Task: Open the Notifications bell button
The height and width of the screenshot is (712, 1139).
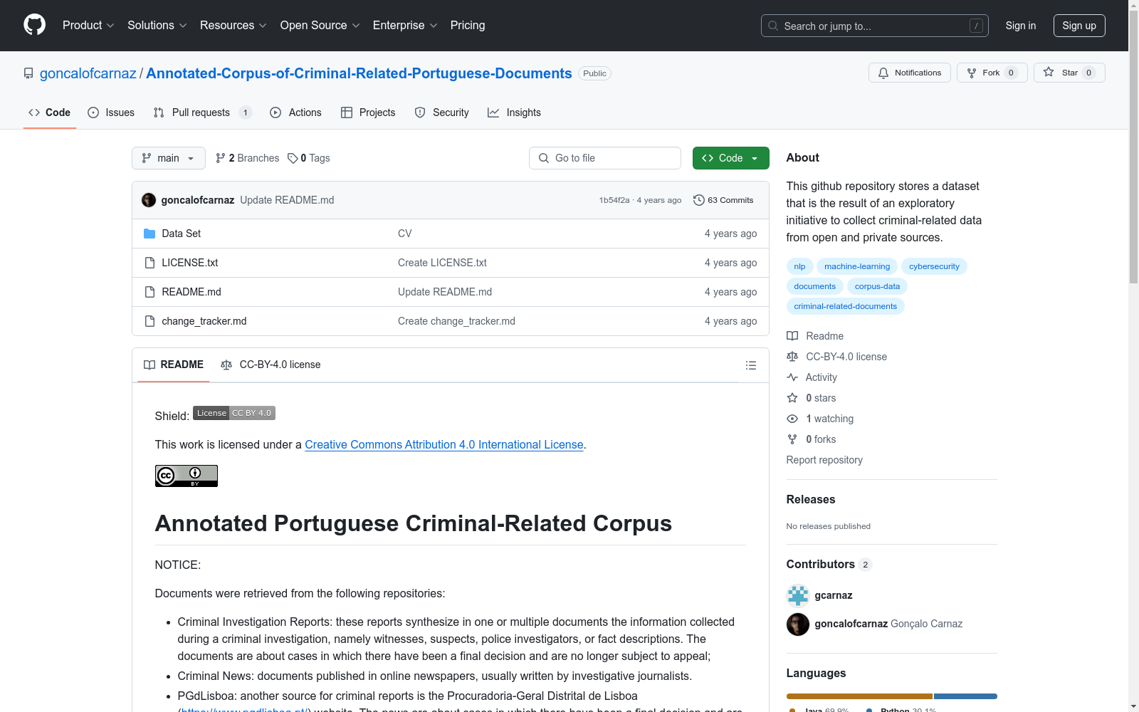Action: (909, 73)
